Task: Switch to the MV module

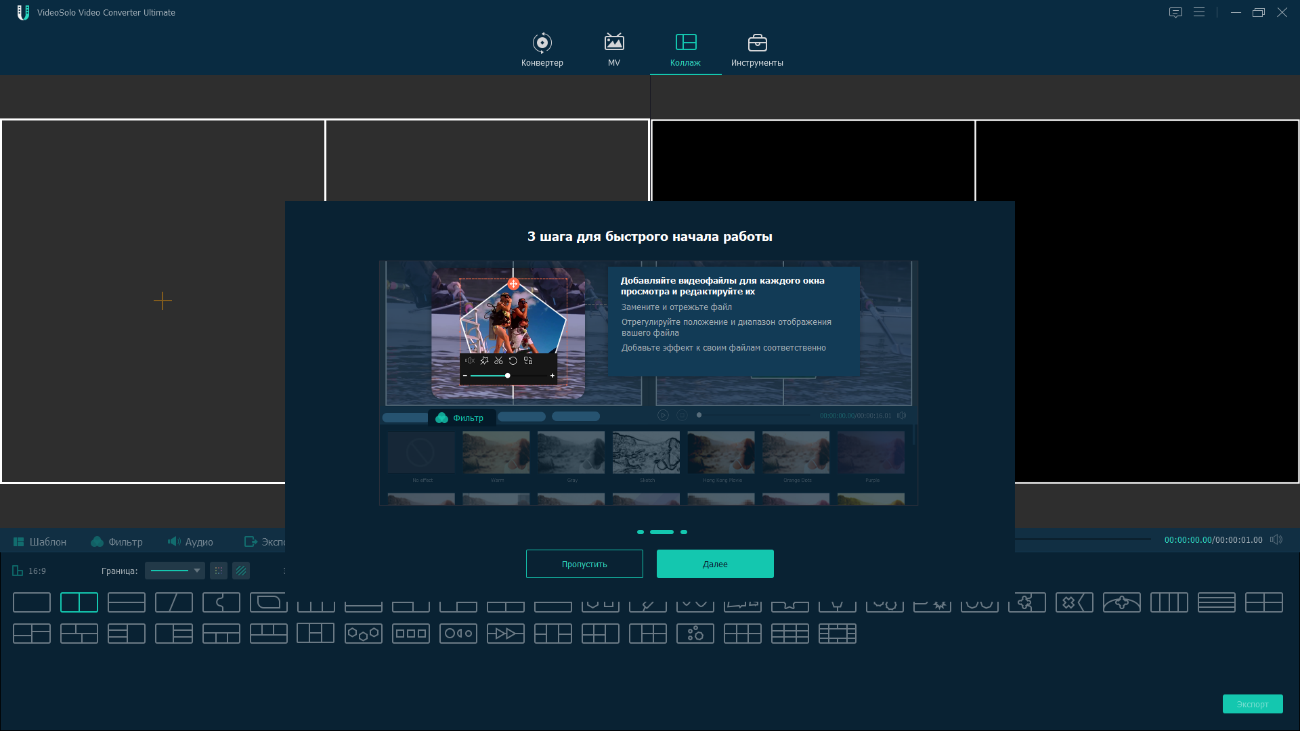Action: (613, 50)
